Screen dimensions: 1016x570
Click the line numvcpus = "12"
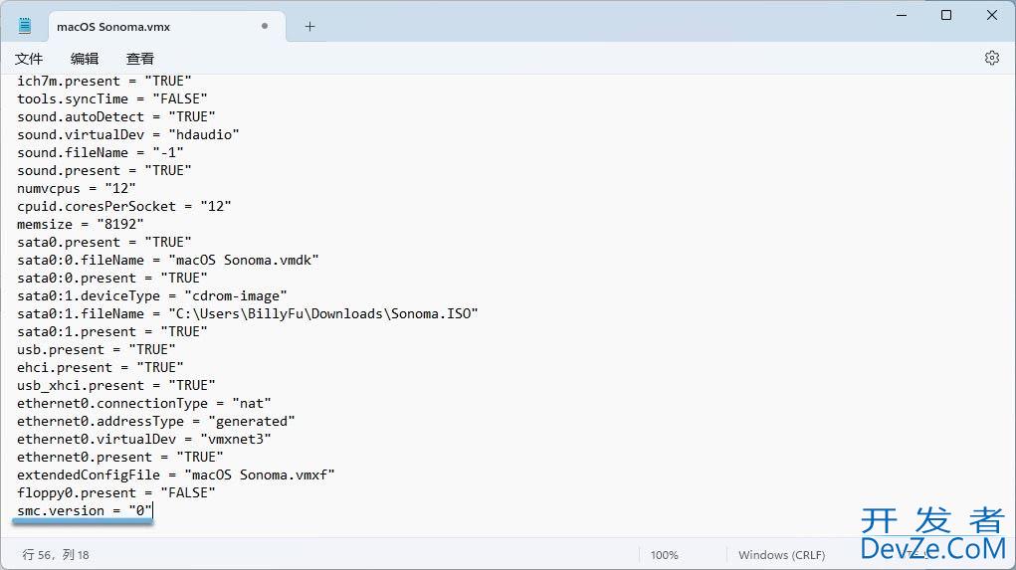[x=77, y=188]
